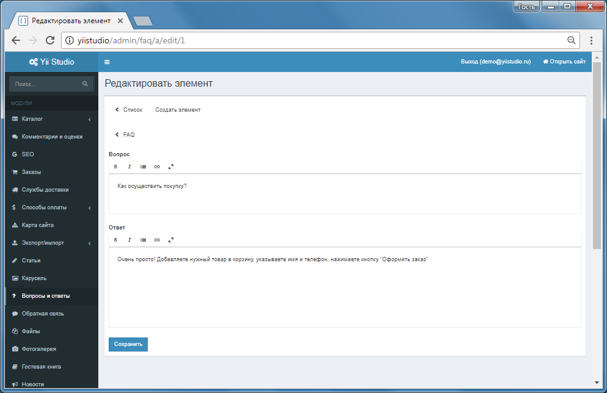Image resolution: width=607 pixels, height=393 pixels.
Task: Insert a list in the Вопрос editor
Action: coord(143,167)
